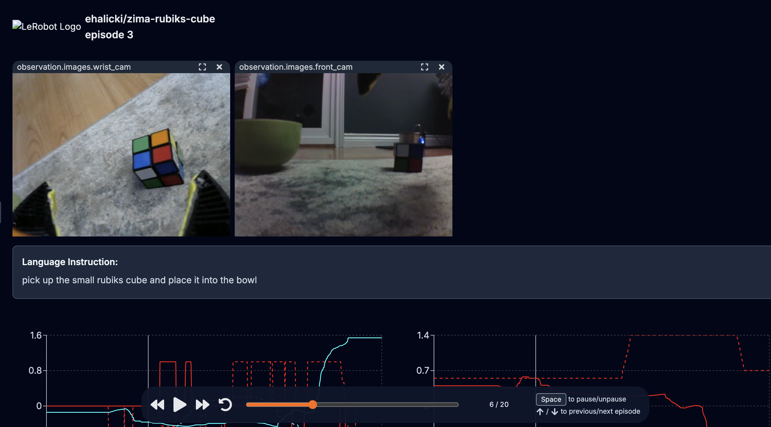The image size is (771, 427).
Task: Click the LeRobot logo
Action: click(x=46, y=26)
